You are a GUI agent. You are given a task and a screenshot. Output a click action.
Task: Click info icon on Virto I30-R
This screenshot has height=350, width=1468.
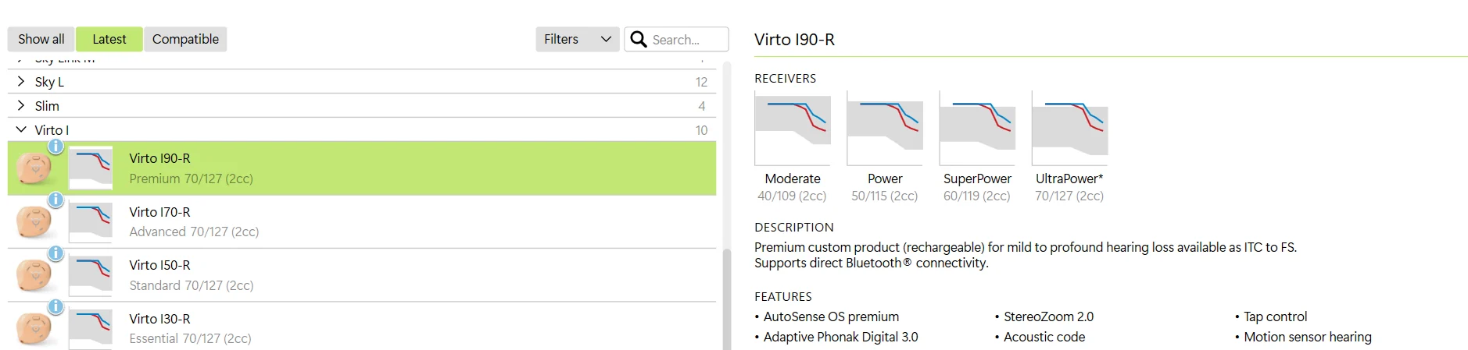click(55, 307)
